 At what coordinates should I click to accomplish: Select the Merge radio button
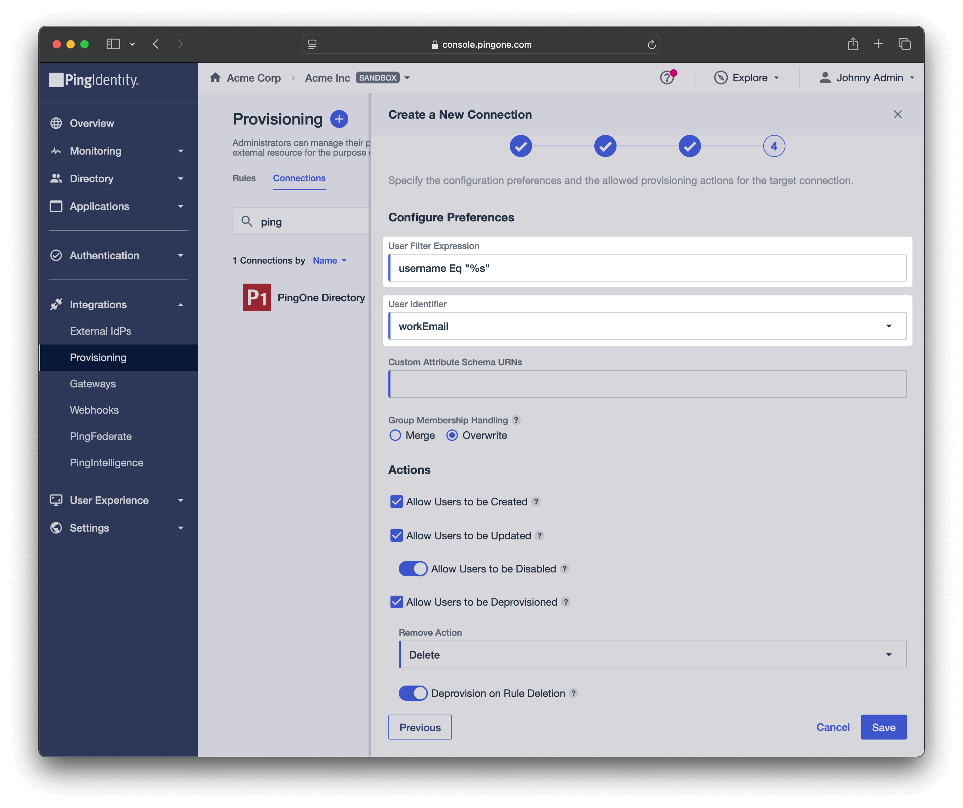click(395, 435)
